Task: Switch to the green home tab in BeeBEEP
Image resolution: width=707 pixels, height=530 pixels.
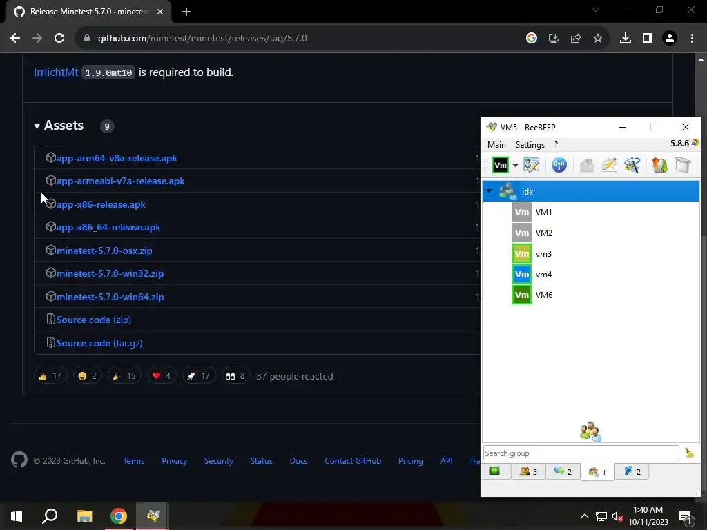Action: point(494,471)
